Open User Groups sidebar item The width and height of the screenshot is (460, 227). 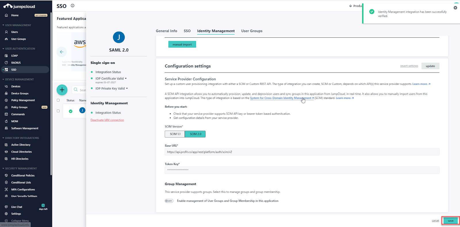pyautogui.click(x=18, y=39)
